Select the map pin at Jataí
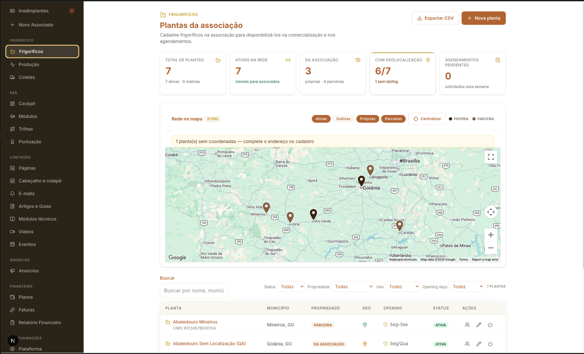This screenshot has height=354, width=584. click(x=290, y=217)
